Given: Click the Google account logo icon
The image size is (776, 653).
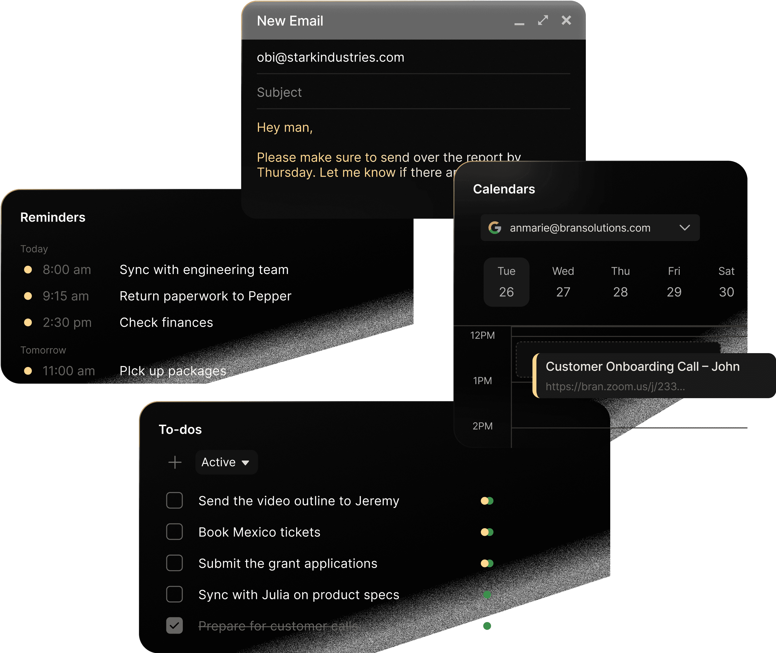Looking at the screenshot, I should 495,228.
